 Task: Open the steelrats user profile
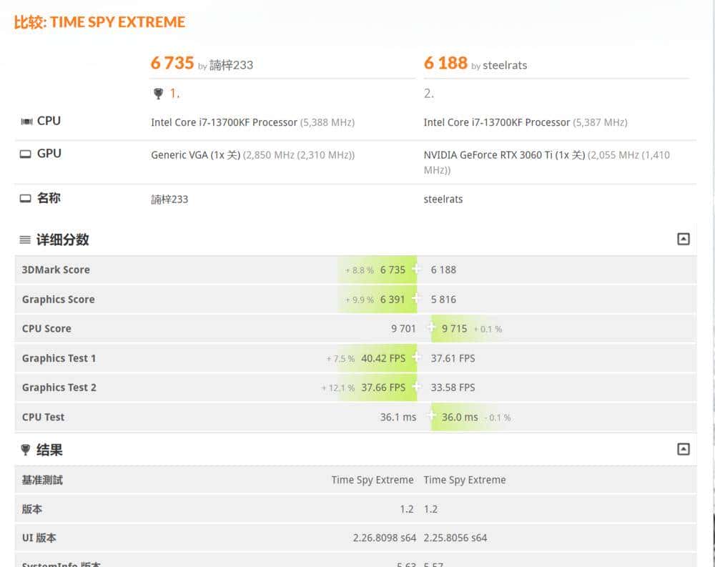tap(505, 66)
